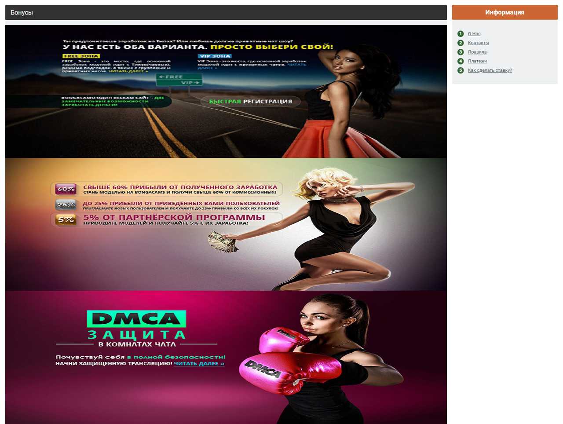Image resolution: width=563 pixels, height=424 pixels.
Task: Click the Читать далее link in DMCA banner
Action: (x=199, y=364)
